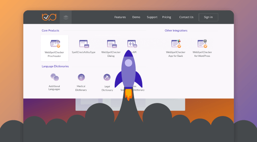Open the Pricing page
257x142 pixels.
coord(166,17)
